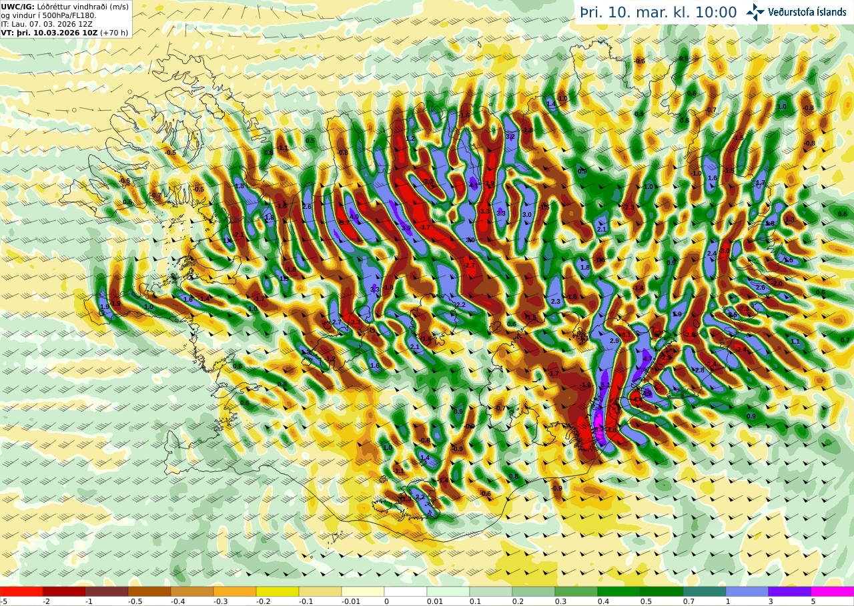The image size is (854, 606).
Task: Click the Veðurstofa Íslands name text
Action: [x=807, y=12]
